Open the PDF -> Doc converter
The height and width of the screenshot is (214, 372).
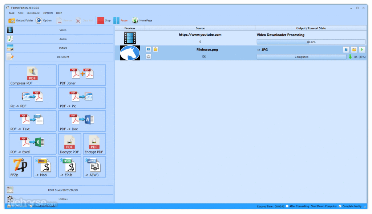pos(82,120)
